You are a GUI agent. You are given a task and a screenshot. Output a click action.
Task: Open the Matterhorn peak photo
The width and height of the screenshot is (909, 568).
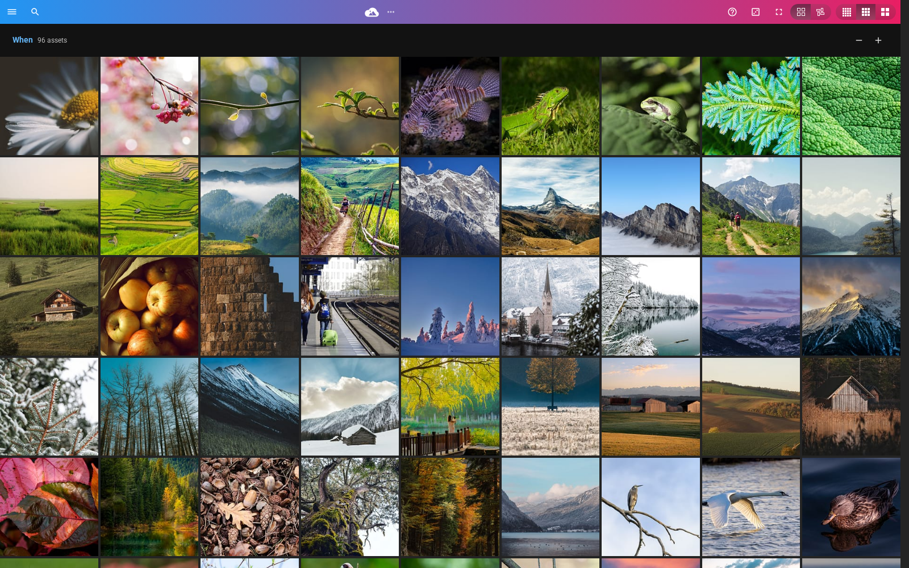pos(551,206)
